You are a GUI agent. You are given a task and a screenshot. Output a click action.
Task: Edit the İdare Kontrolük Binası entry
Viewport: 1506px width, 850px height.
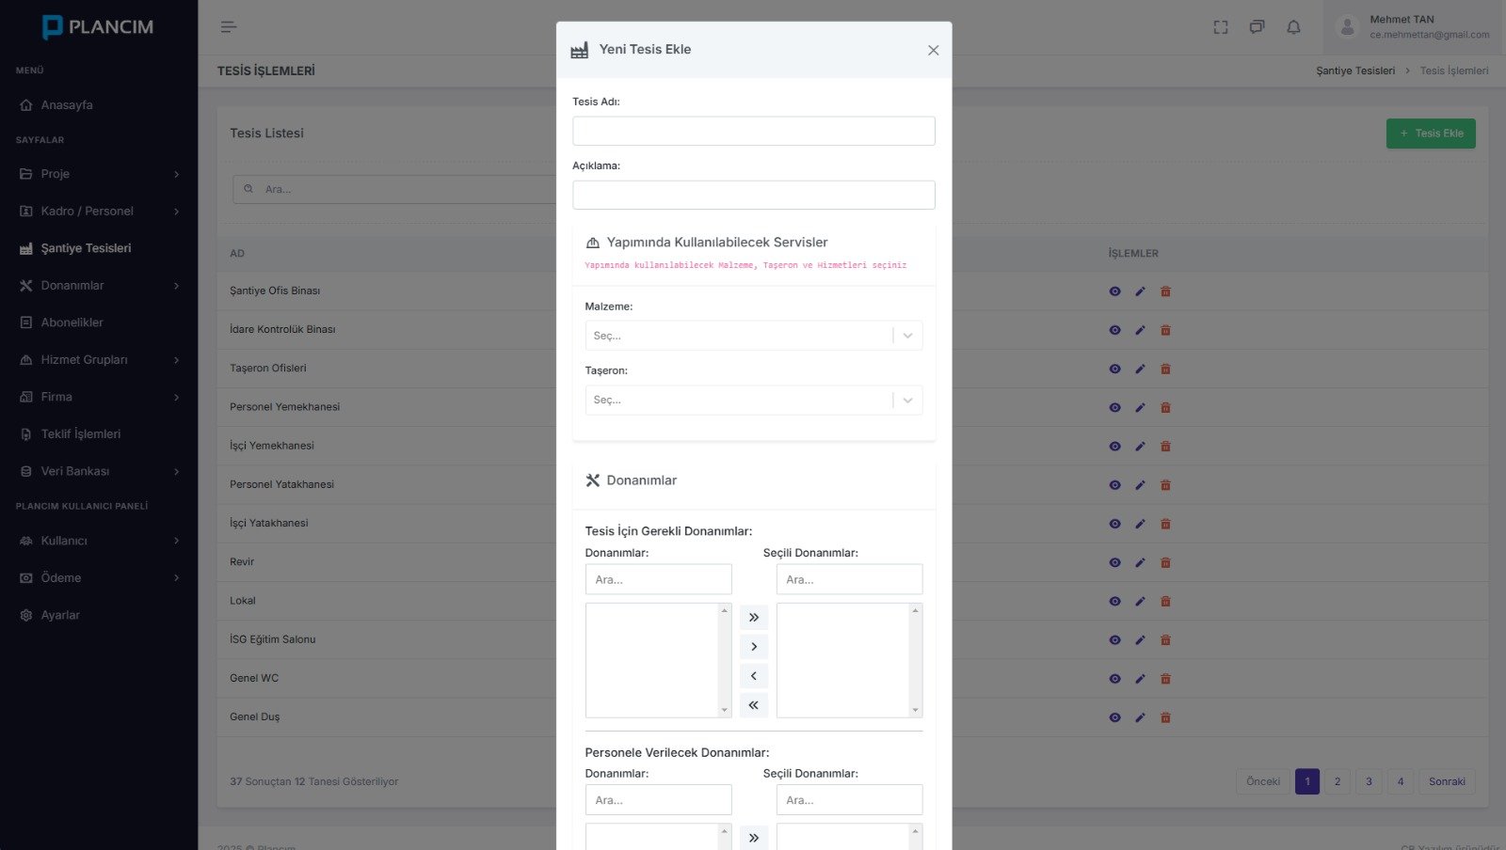pos(1140,330)
